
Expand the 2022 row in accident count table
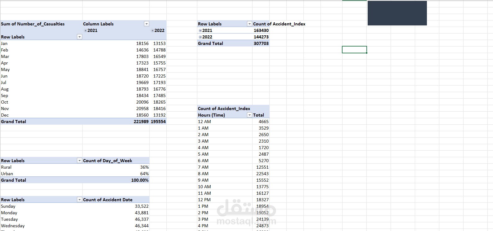click(200, 37)
